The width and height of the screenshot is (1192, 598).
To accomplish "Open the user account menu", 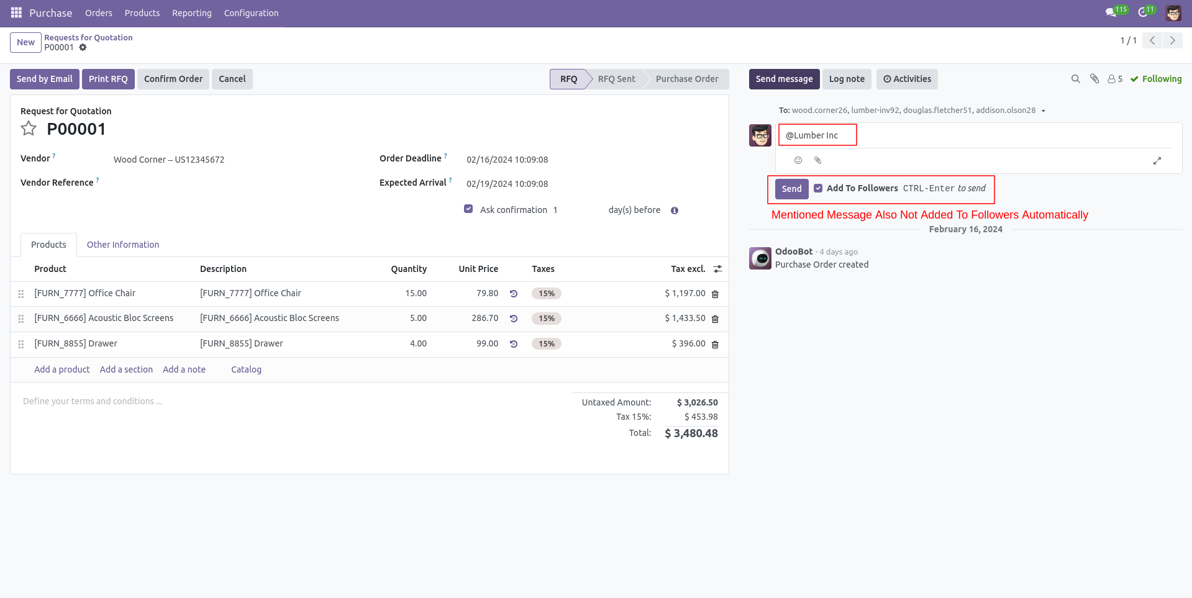I will pyautogui.click(x=1173, y=12).
